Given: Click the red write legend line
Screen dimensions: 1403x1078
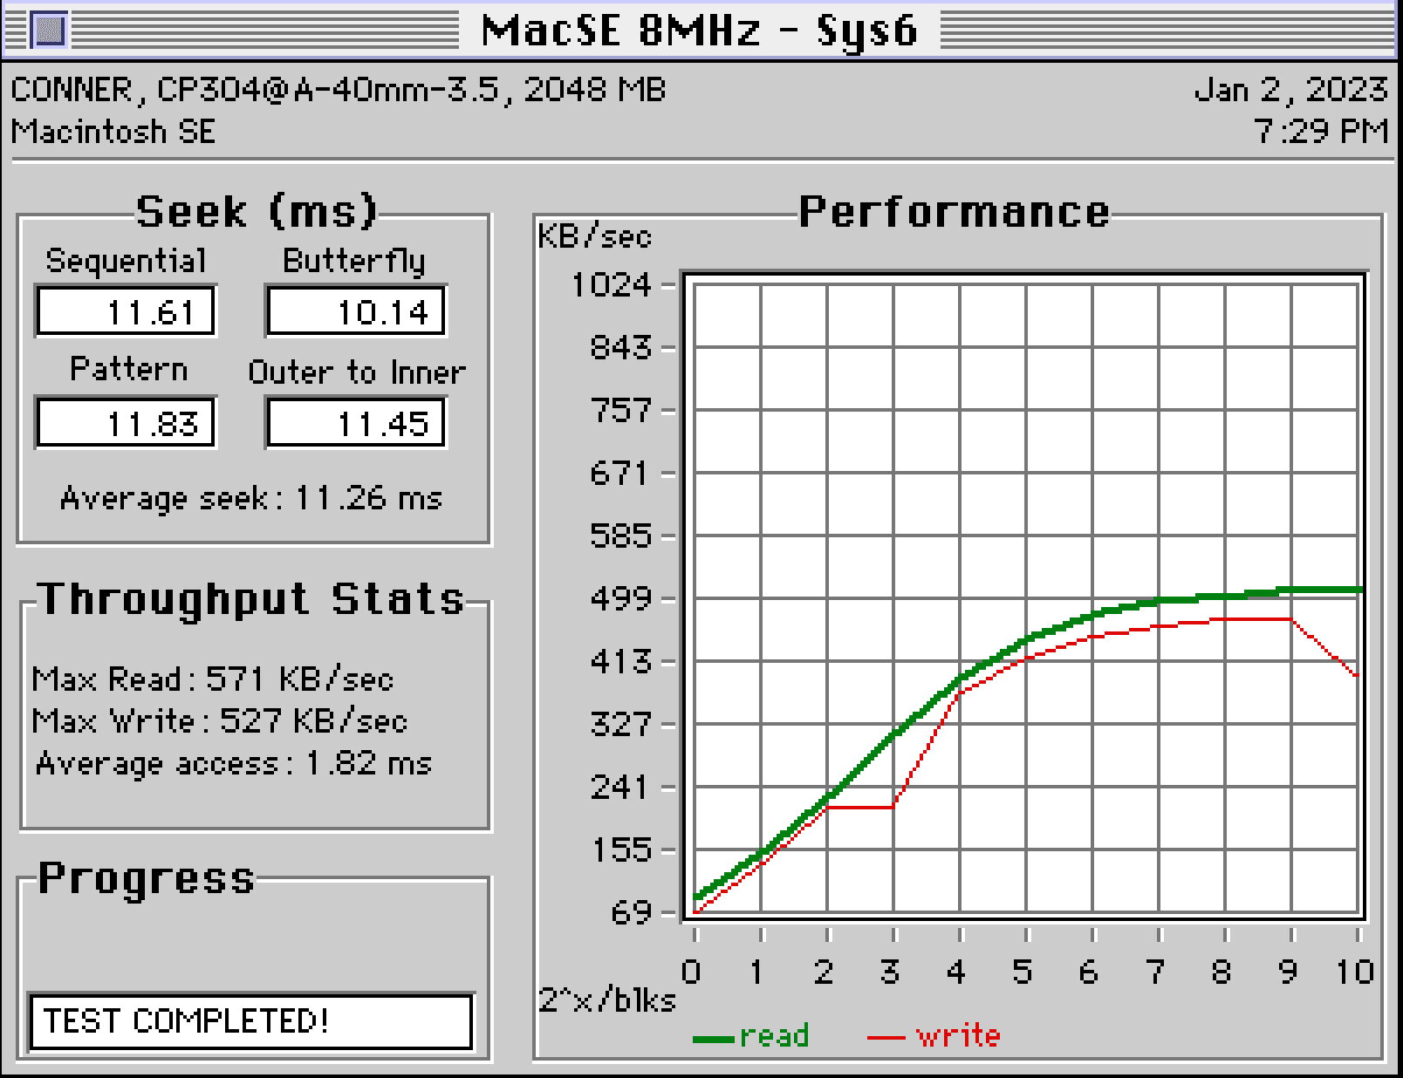Looking at the screenshot, I should (x=886, y=1038).
